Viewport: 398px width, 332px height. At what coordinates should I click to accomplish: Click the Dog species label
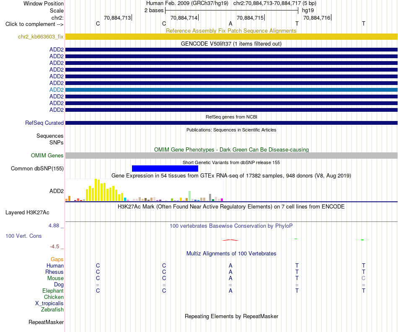(x=59, y=285)
